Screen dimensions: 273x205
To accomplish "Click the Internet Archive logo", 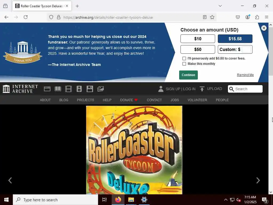I will pyautogui.click(x=20, y=89).
